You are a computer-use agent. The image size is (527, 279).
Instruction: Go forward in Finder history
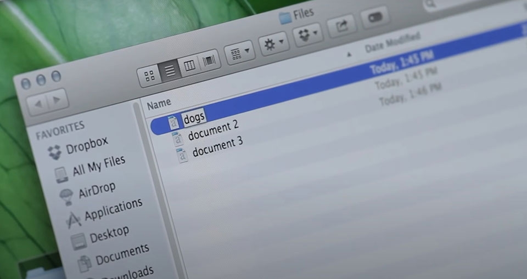coord(58,99)
